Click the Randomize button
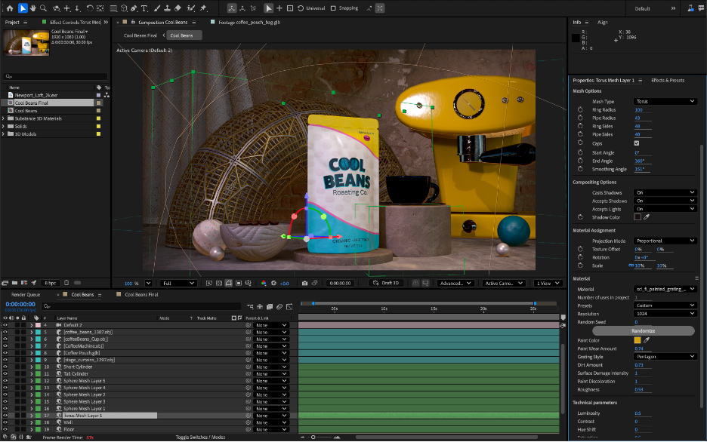Viewport: 707px width, 442px height. [643, 331]
